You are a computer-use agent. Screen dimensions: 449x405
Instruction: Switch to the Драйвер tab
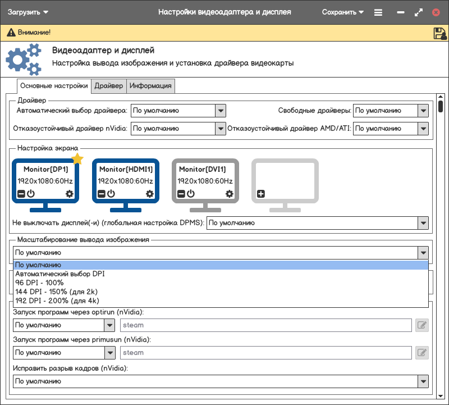pyautogui.click(x=108, y=86)
